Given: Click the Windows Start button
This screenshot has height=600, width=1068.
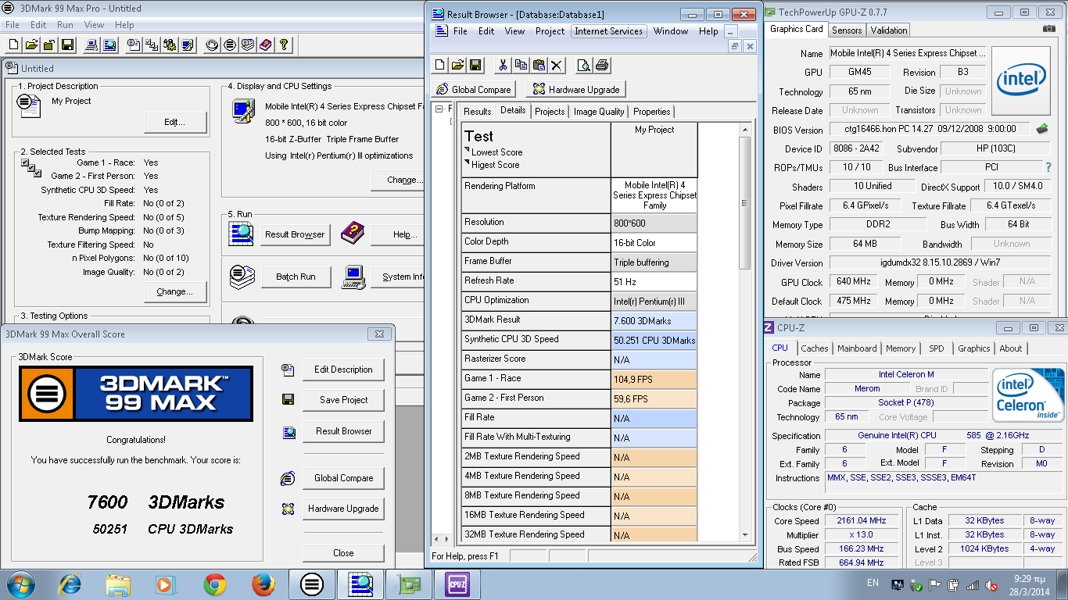Looking at the screenshot, I should point(20,584).
